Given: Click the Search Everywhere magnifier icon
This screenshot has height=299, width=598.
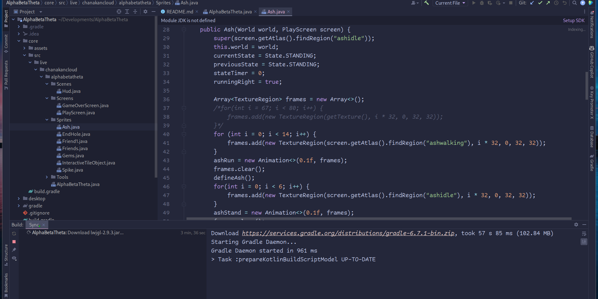Looking at the screenshot, I should (x=574, y=3).
